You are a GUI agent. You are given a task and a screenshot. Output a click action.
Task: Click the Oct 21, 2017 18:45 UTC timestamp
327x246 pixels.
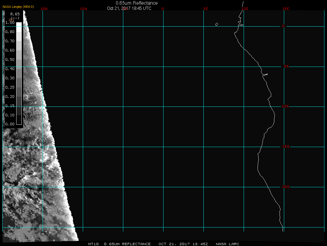point(129,8)
